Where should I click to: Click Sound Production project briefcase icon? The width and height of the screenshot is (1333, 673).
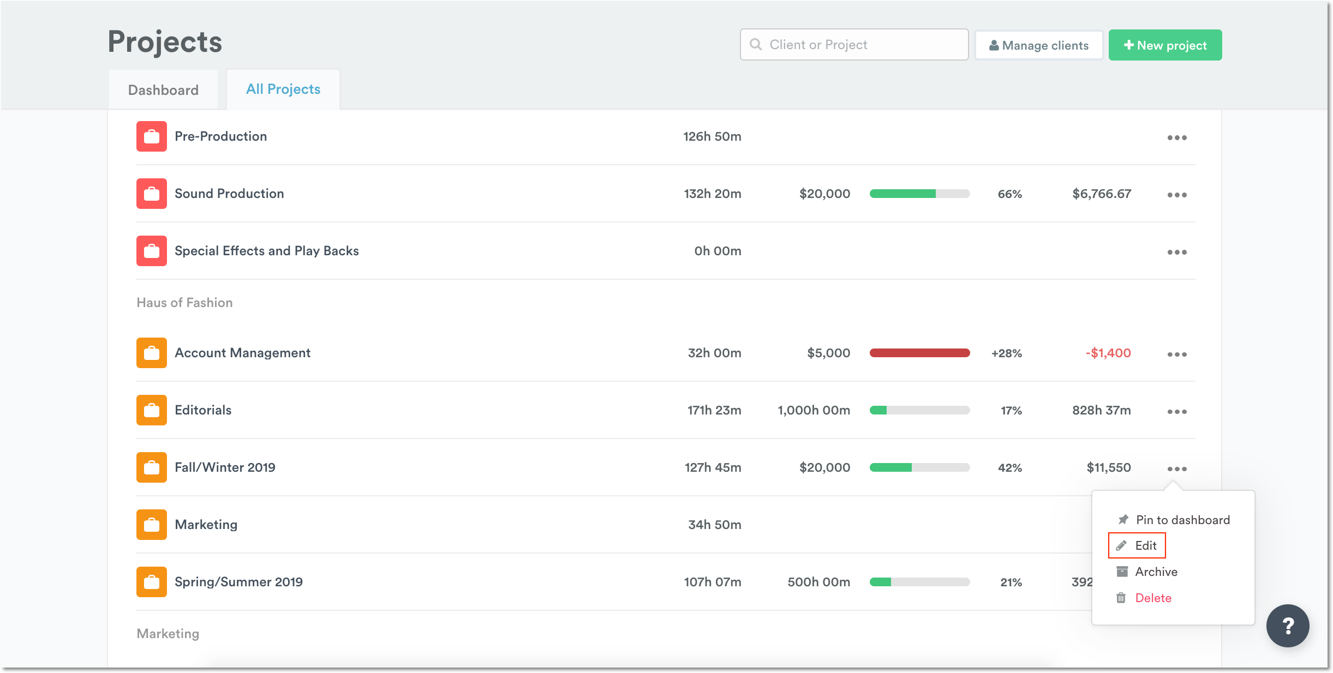pyautogui.click(x=151, y=194)
